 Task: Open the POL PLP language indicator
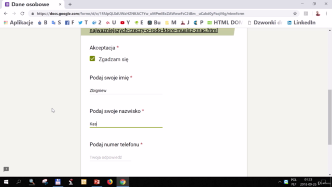pos(294,182)
